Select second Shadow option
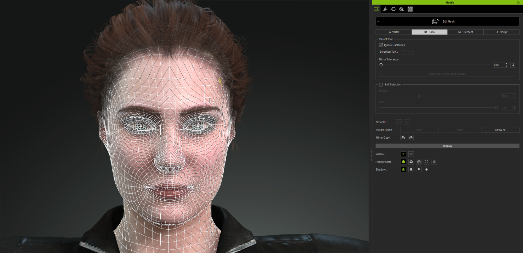The image size is (523, 253). coord(411,169)
